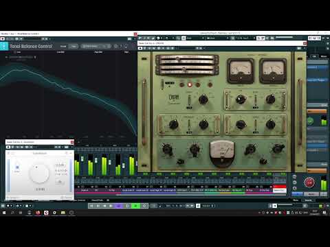Toggle bypass button in Tonal Balance plugin header
Screen dimensions: 330x247
pos(3,39)
